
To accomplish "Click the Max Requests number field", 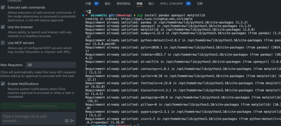I will 50,65.
